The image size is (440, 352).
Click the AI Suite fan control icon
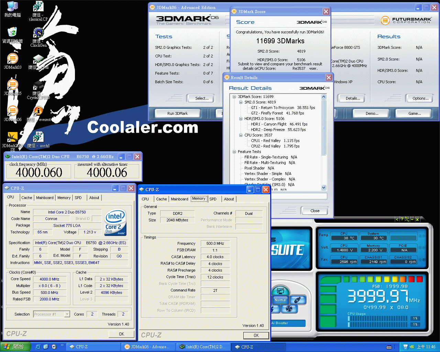tap(289, 309)
